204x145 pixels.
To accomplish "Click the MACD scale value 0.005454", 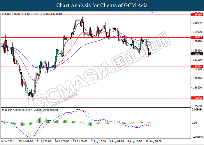I will [x=197, y=110].
